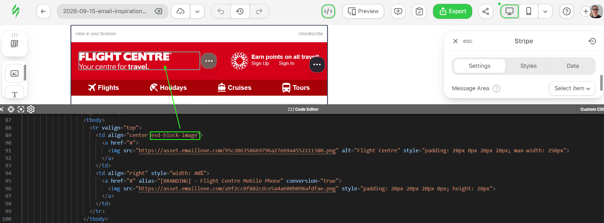Screen dimensions: 604x223
Task: Add a comment using the comment icon
Action: (x=398, y=12)
